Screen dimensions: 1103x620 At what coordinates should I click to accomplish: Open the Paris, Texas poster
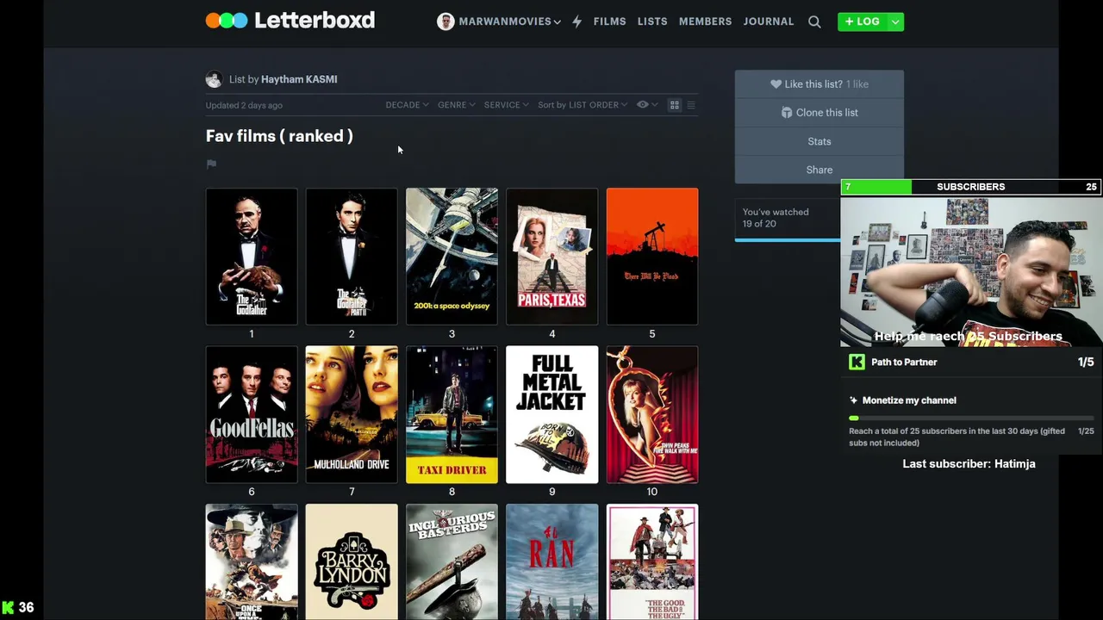pos(551,257)
